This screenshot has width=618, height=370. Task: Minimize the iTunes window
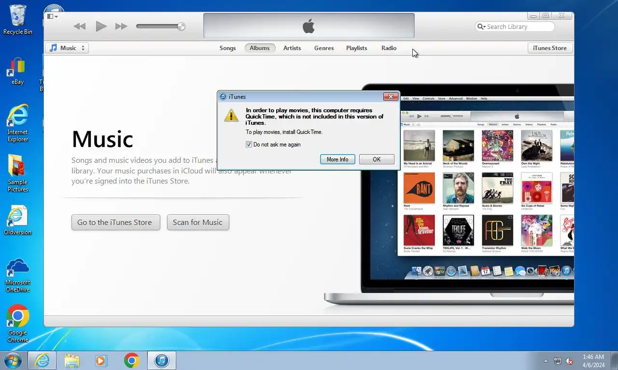(x=533, y=16)
